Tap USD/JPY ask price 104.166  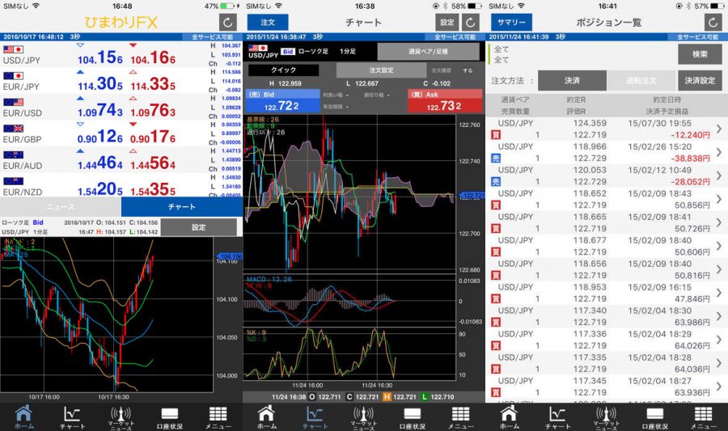(153, 58)
